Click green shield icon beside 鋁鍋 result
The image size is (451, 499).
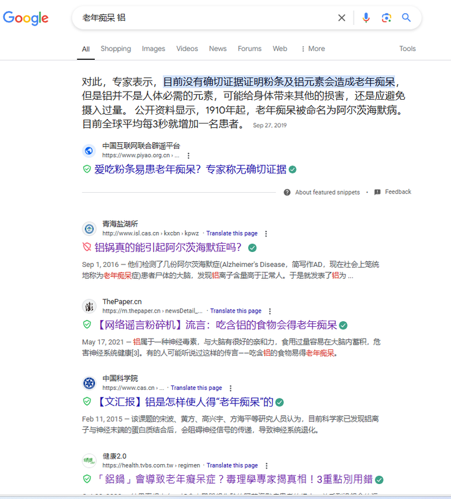tap(87, 478)
